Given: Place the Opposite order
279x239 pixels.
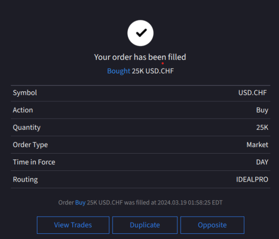Looking at the screenshot, I should coord(212,225).
